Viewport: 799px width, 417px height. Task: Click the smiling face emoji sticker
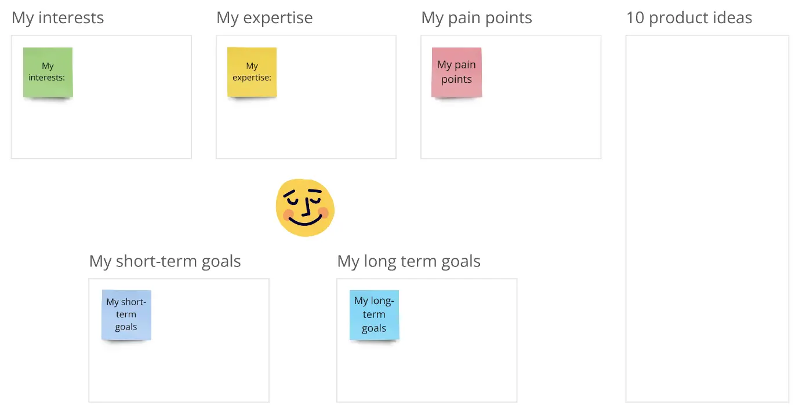pyautogui.click(x=305, y=207)
